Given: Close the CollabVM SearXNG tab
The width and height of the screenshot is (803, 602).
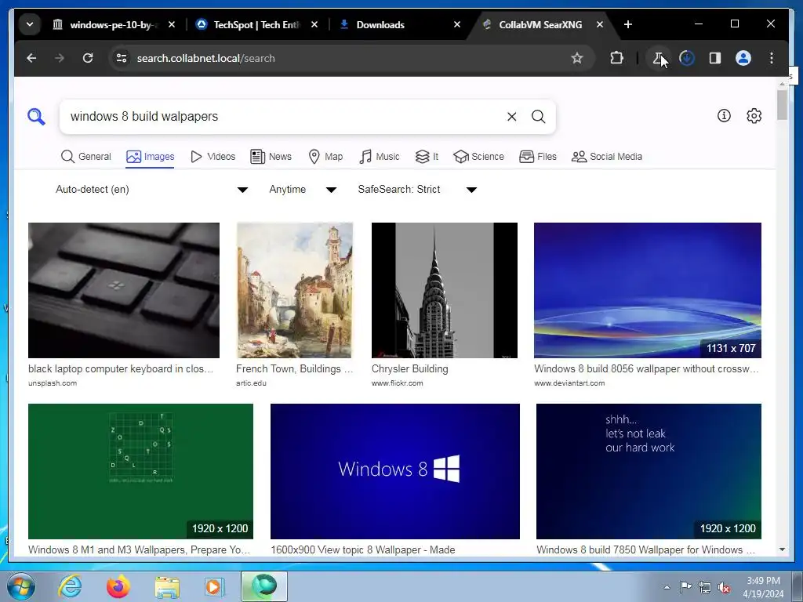Looking at the screenshot, I should click(600, 24).
